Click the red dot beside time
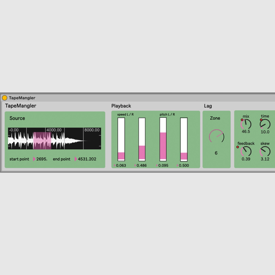275x275 pixels. pos(261,120)
